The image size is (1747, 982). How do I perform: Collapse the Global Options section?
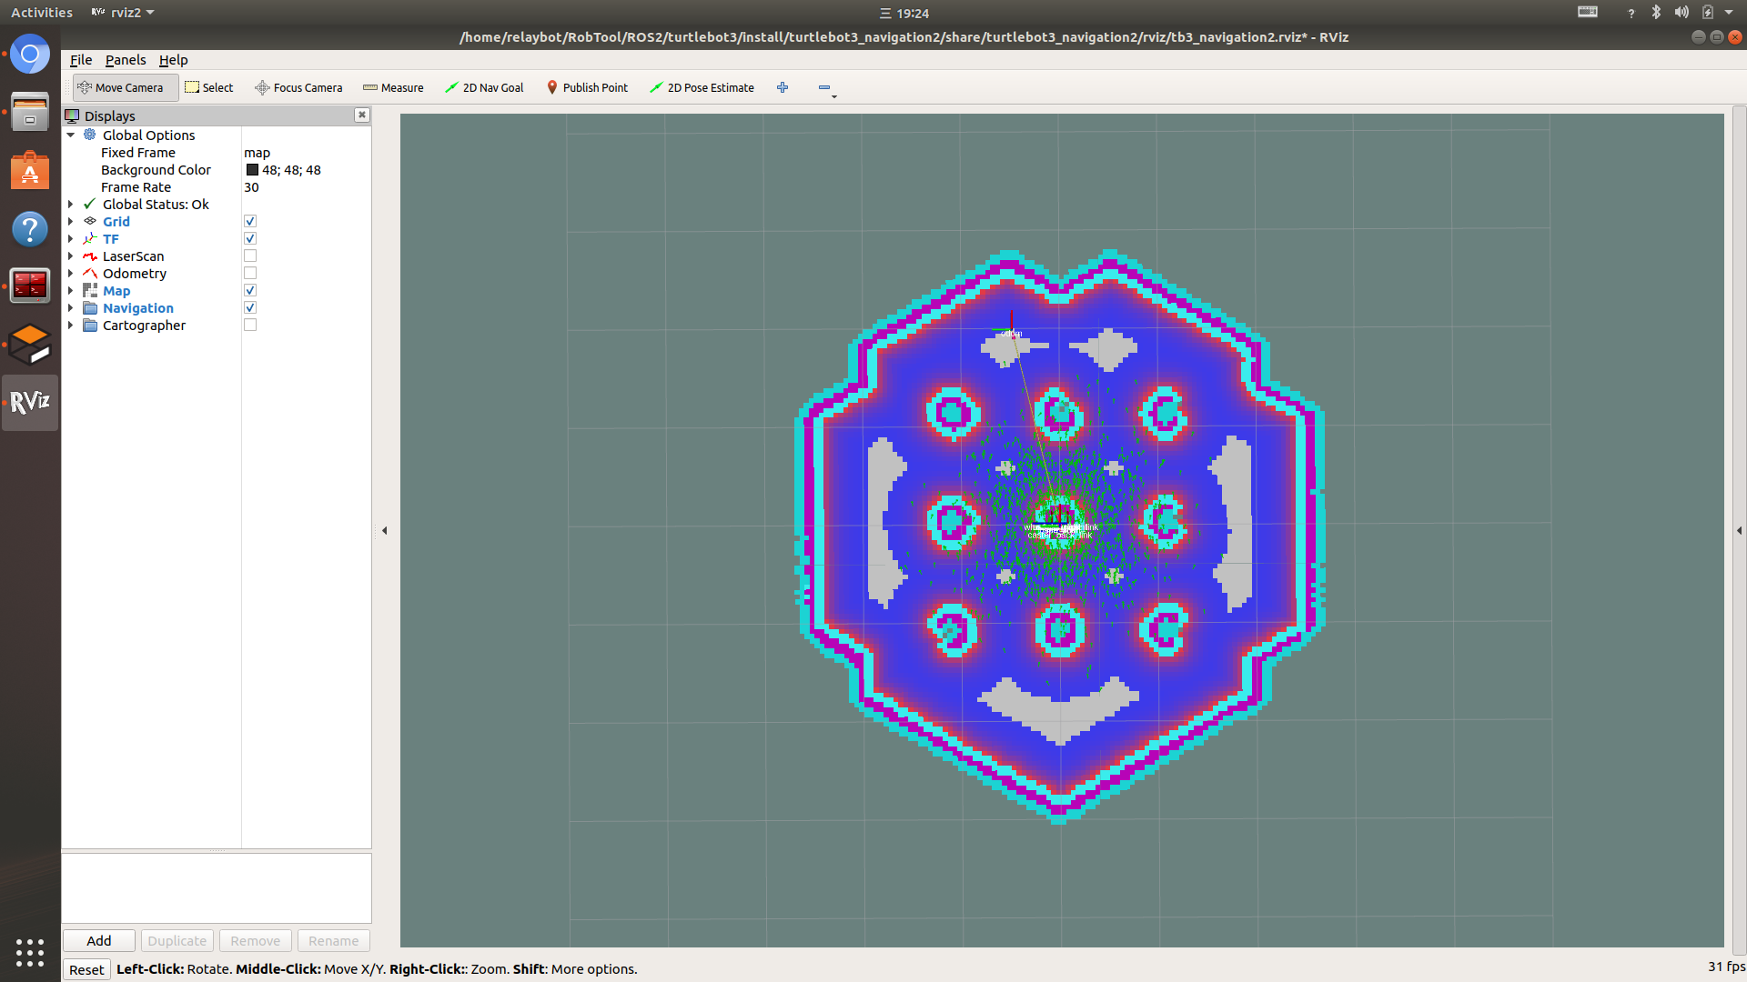pyautogui.click(x=70, y=135)
